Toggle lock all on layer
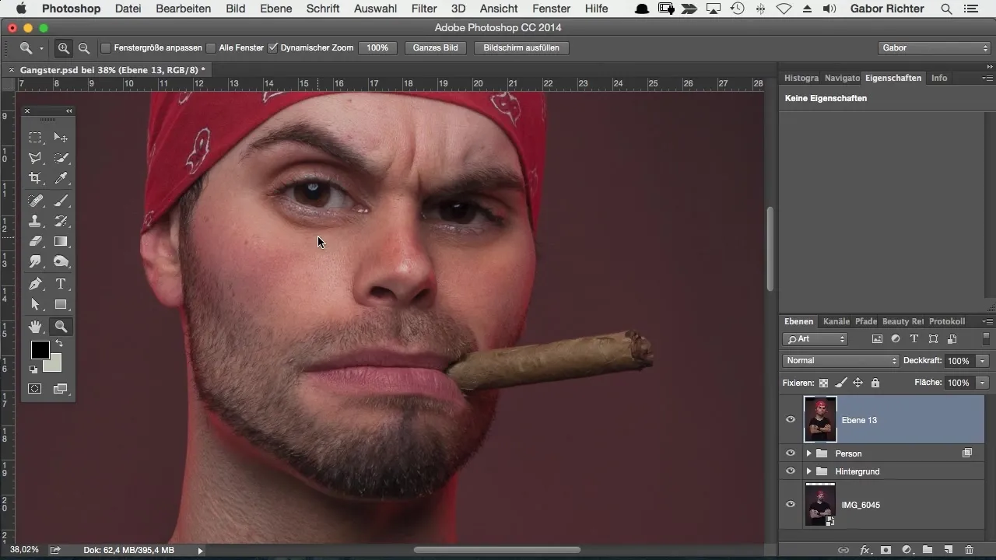Image resolution: width=996 pixels, height=560 pixels. click(875, 383)
